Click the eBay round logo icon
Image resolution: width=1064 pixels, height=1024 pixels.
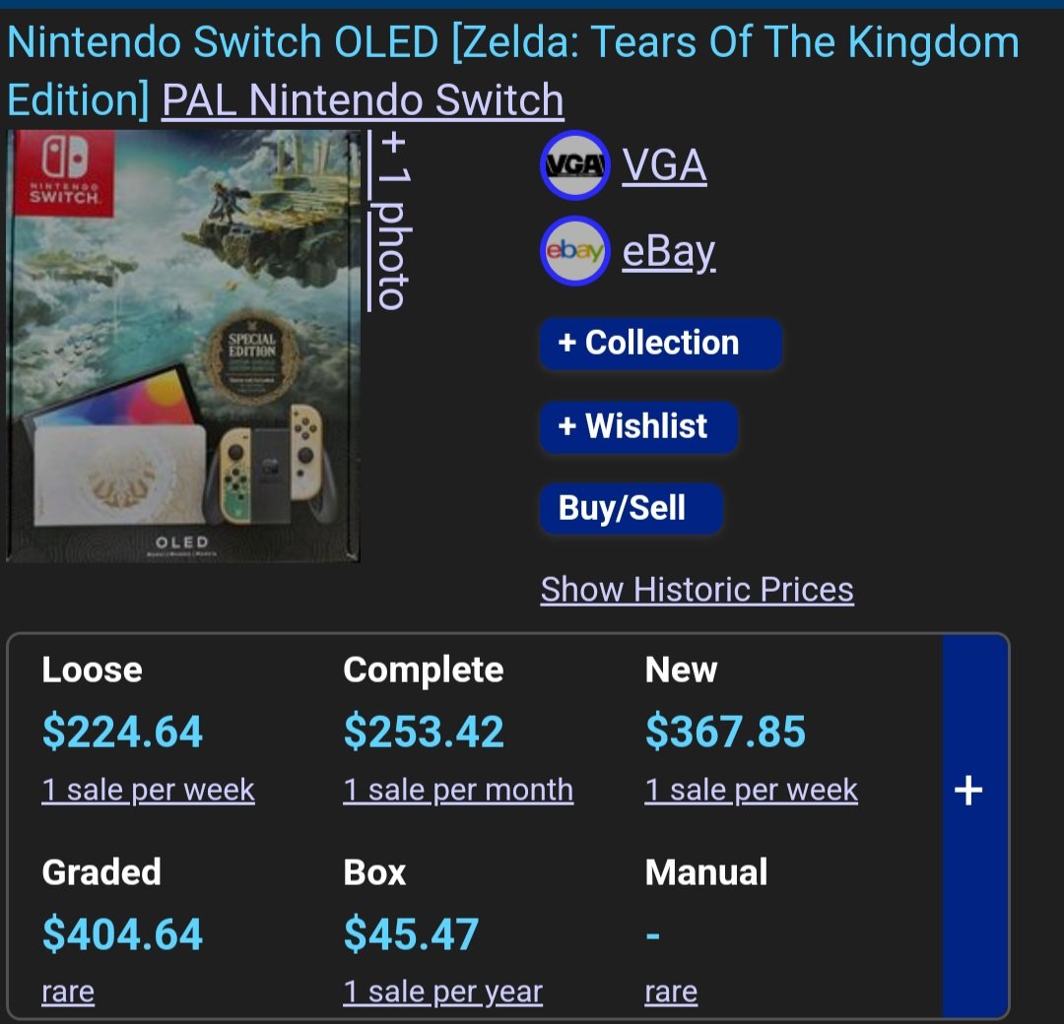[x=574, y=251]
